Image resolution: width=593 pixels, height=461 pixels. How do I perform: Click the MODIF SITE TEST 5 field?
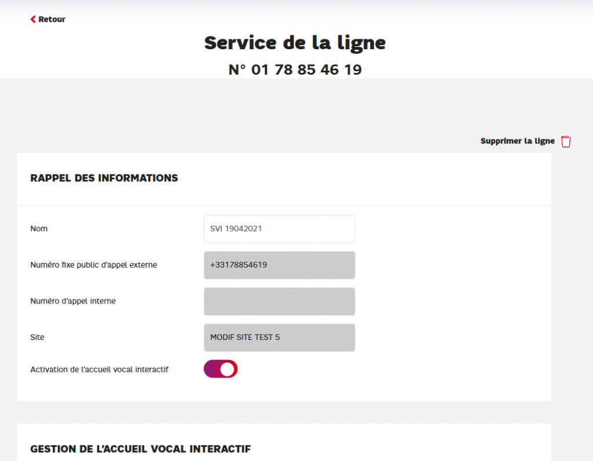[x=279, y=337]
